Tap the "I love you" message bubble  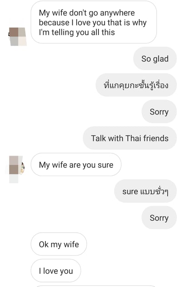click(56, 271)
